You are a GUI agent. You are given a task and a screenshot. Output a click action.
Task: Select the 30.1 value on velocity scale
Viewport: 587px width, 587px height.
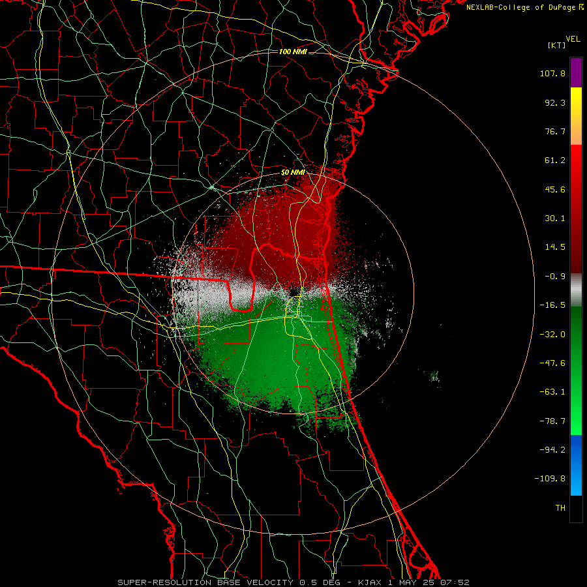[x=555, y=218]
